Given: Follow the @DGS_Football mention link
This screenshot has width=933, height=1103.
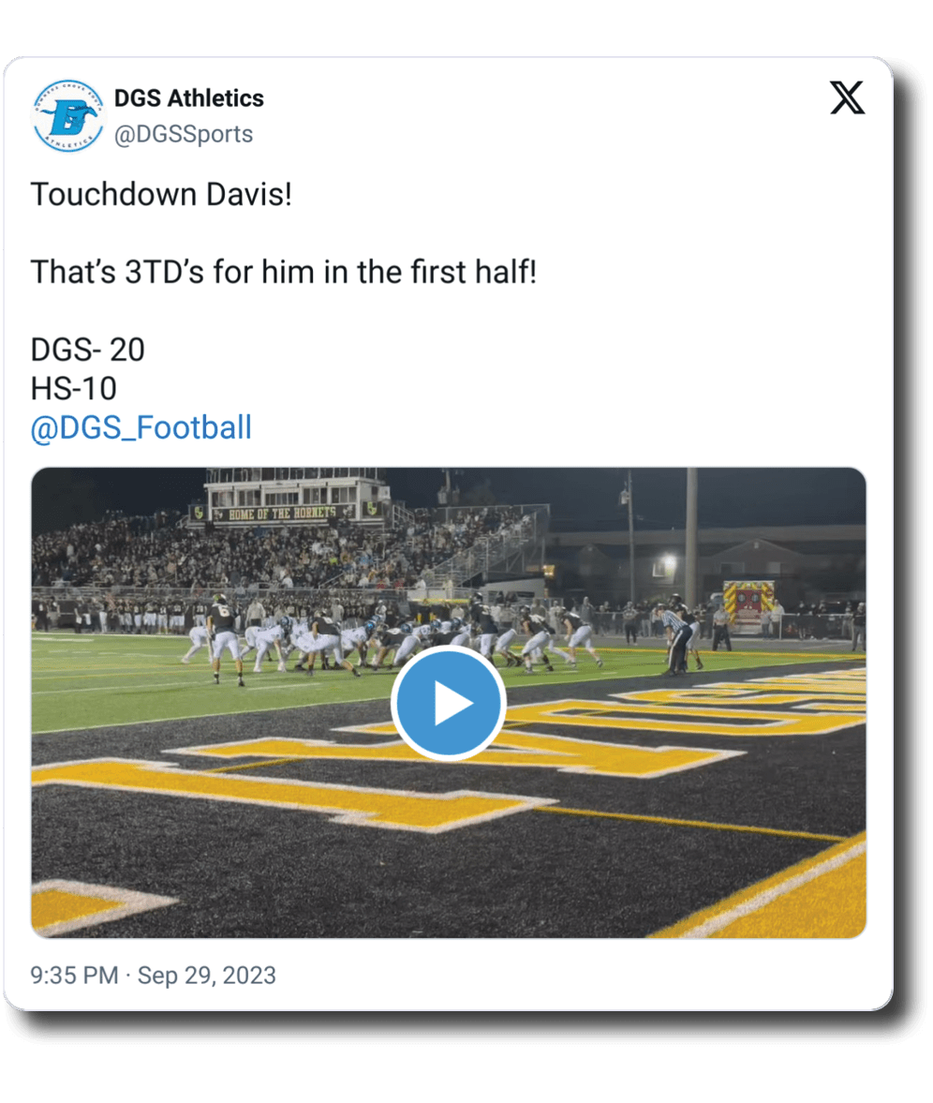Looking at the screenshot, I should coord(141,427).
